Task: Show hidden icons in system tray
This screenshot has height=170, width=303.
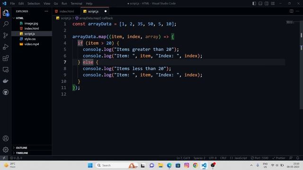Action: [x=251, y=165]
